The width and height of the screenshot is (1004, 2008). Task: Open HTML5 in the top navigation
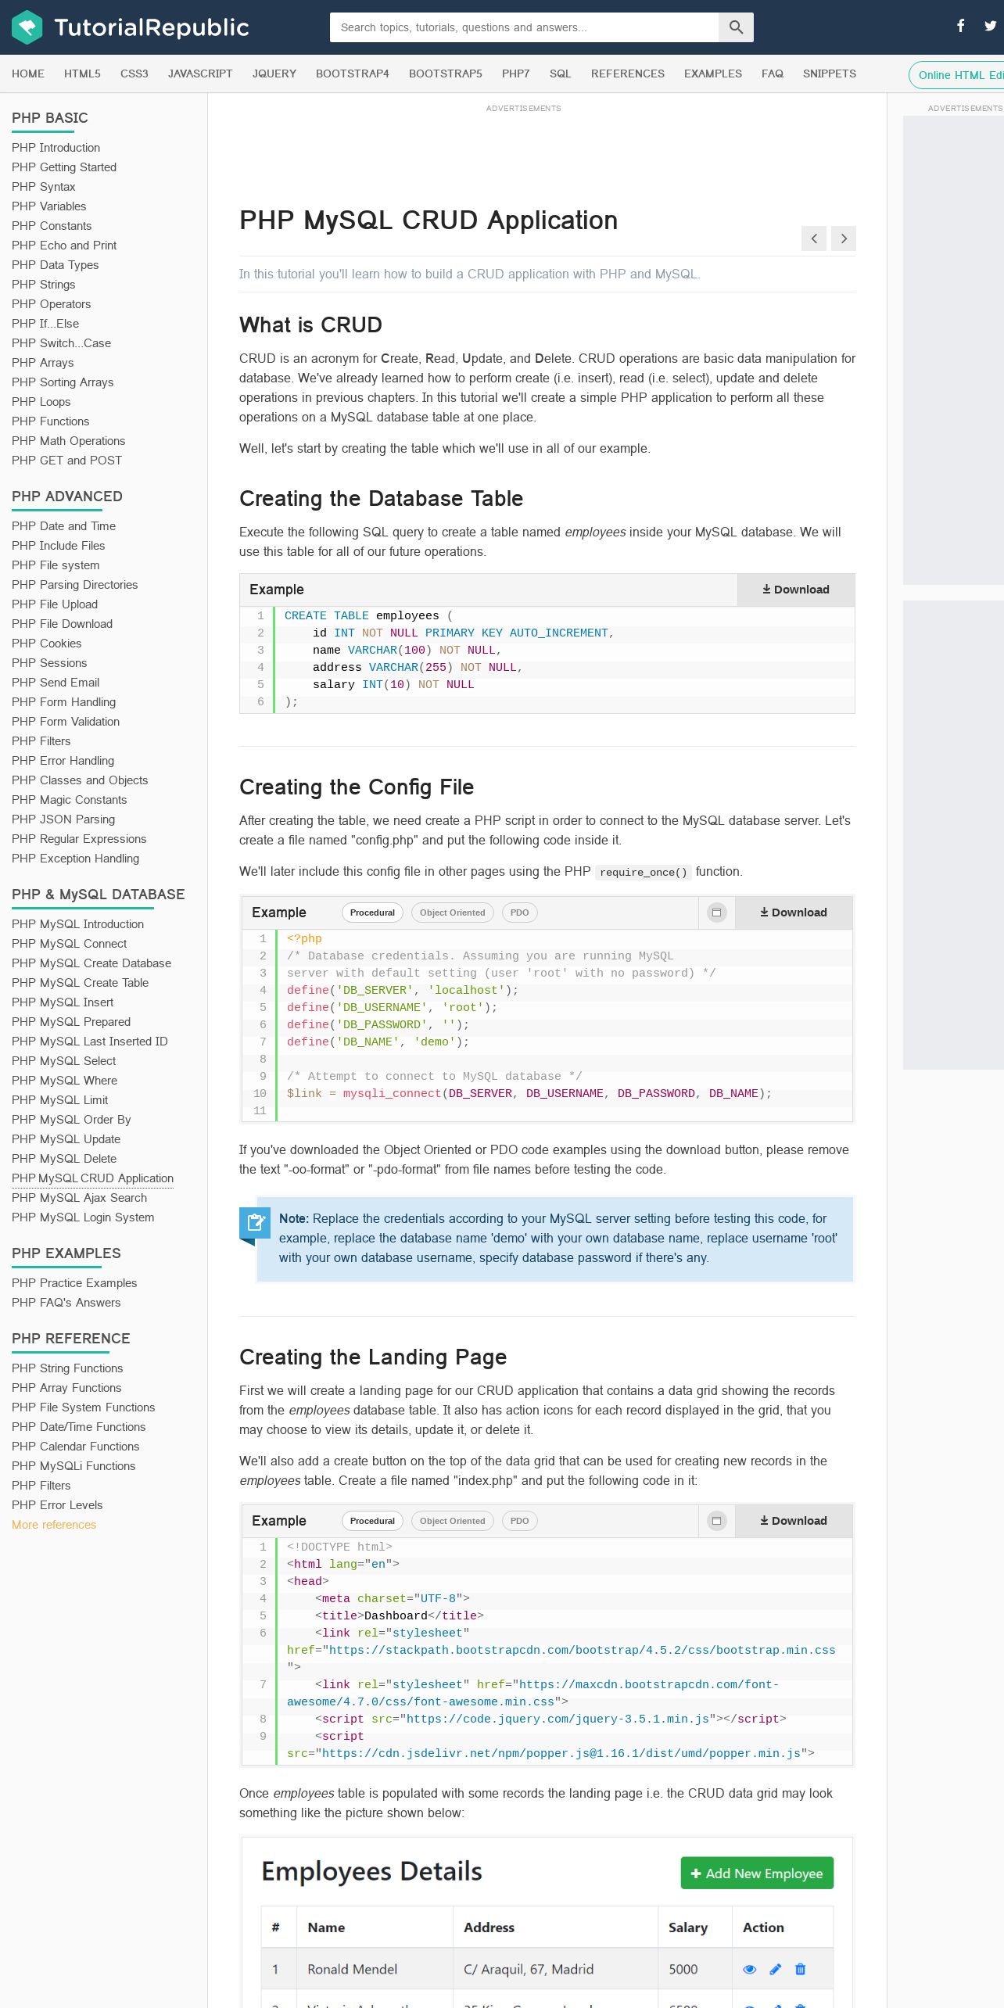[x=82, y=74]
